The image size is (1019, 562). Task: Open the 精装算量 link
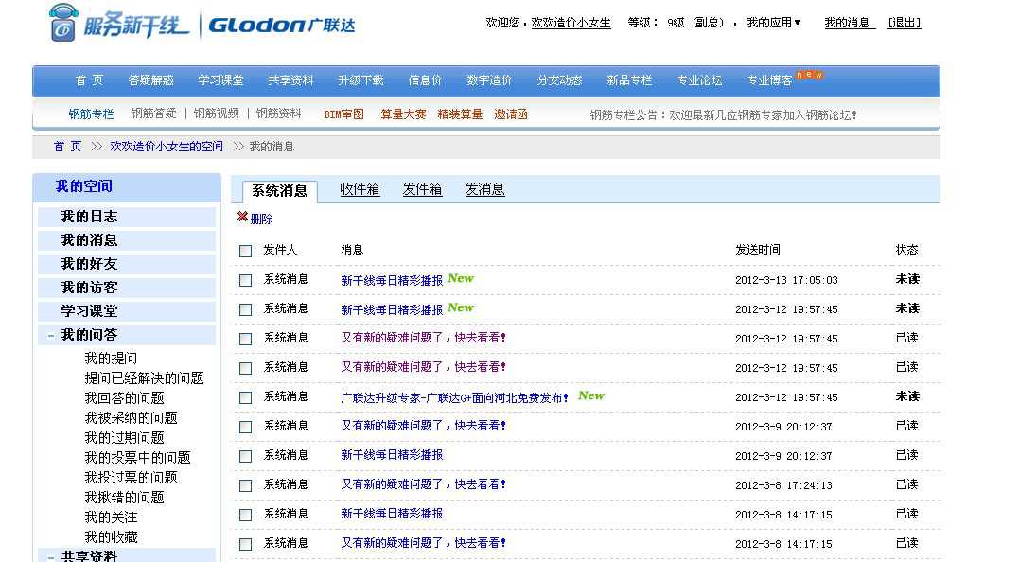pyautogui.click(x=460, y=114)
